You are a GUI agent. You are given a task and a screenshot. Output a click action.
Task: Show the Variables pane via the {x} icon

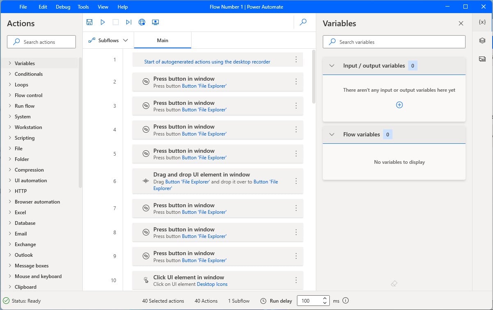[482, 22]
